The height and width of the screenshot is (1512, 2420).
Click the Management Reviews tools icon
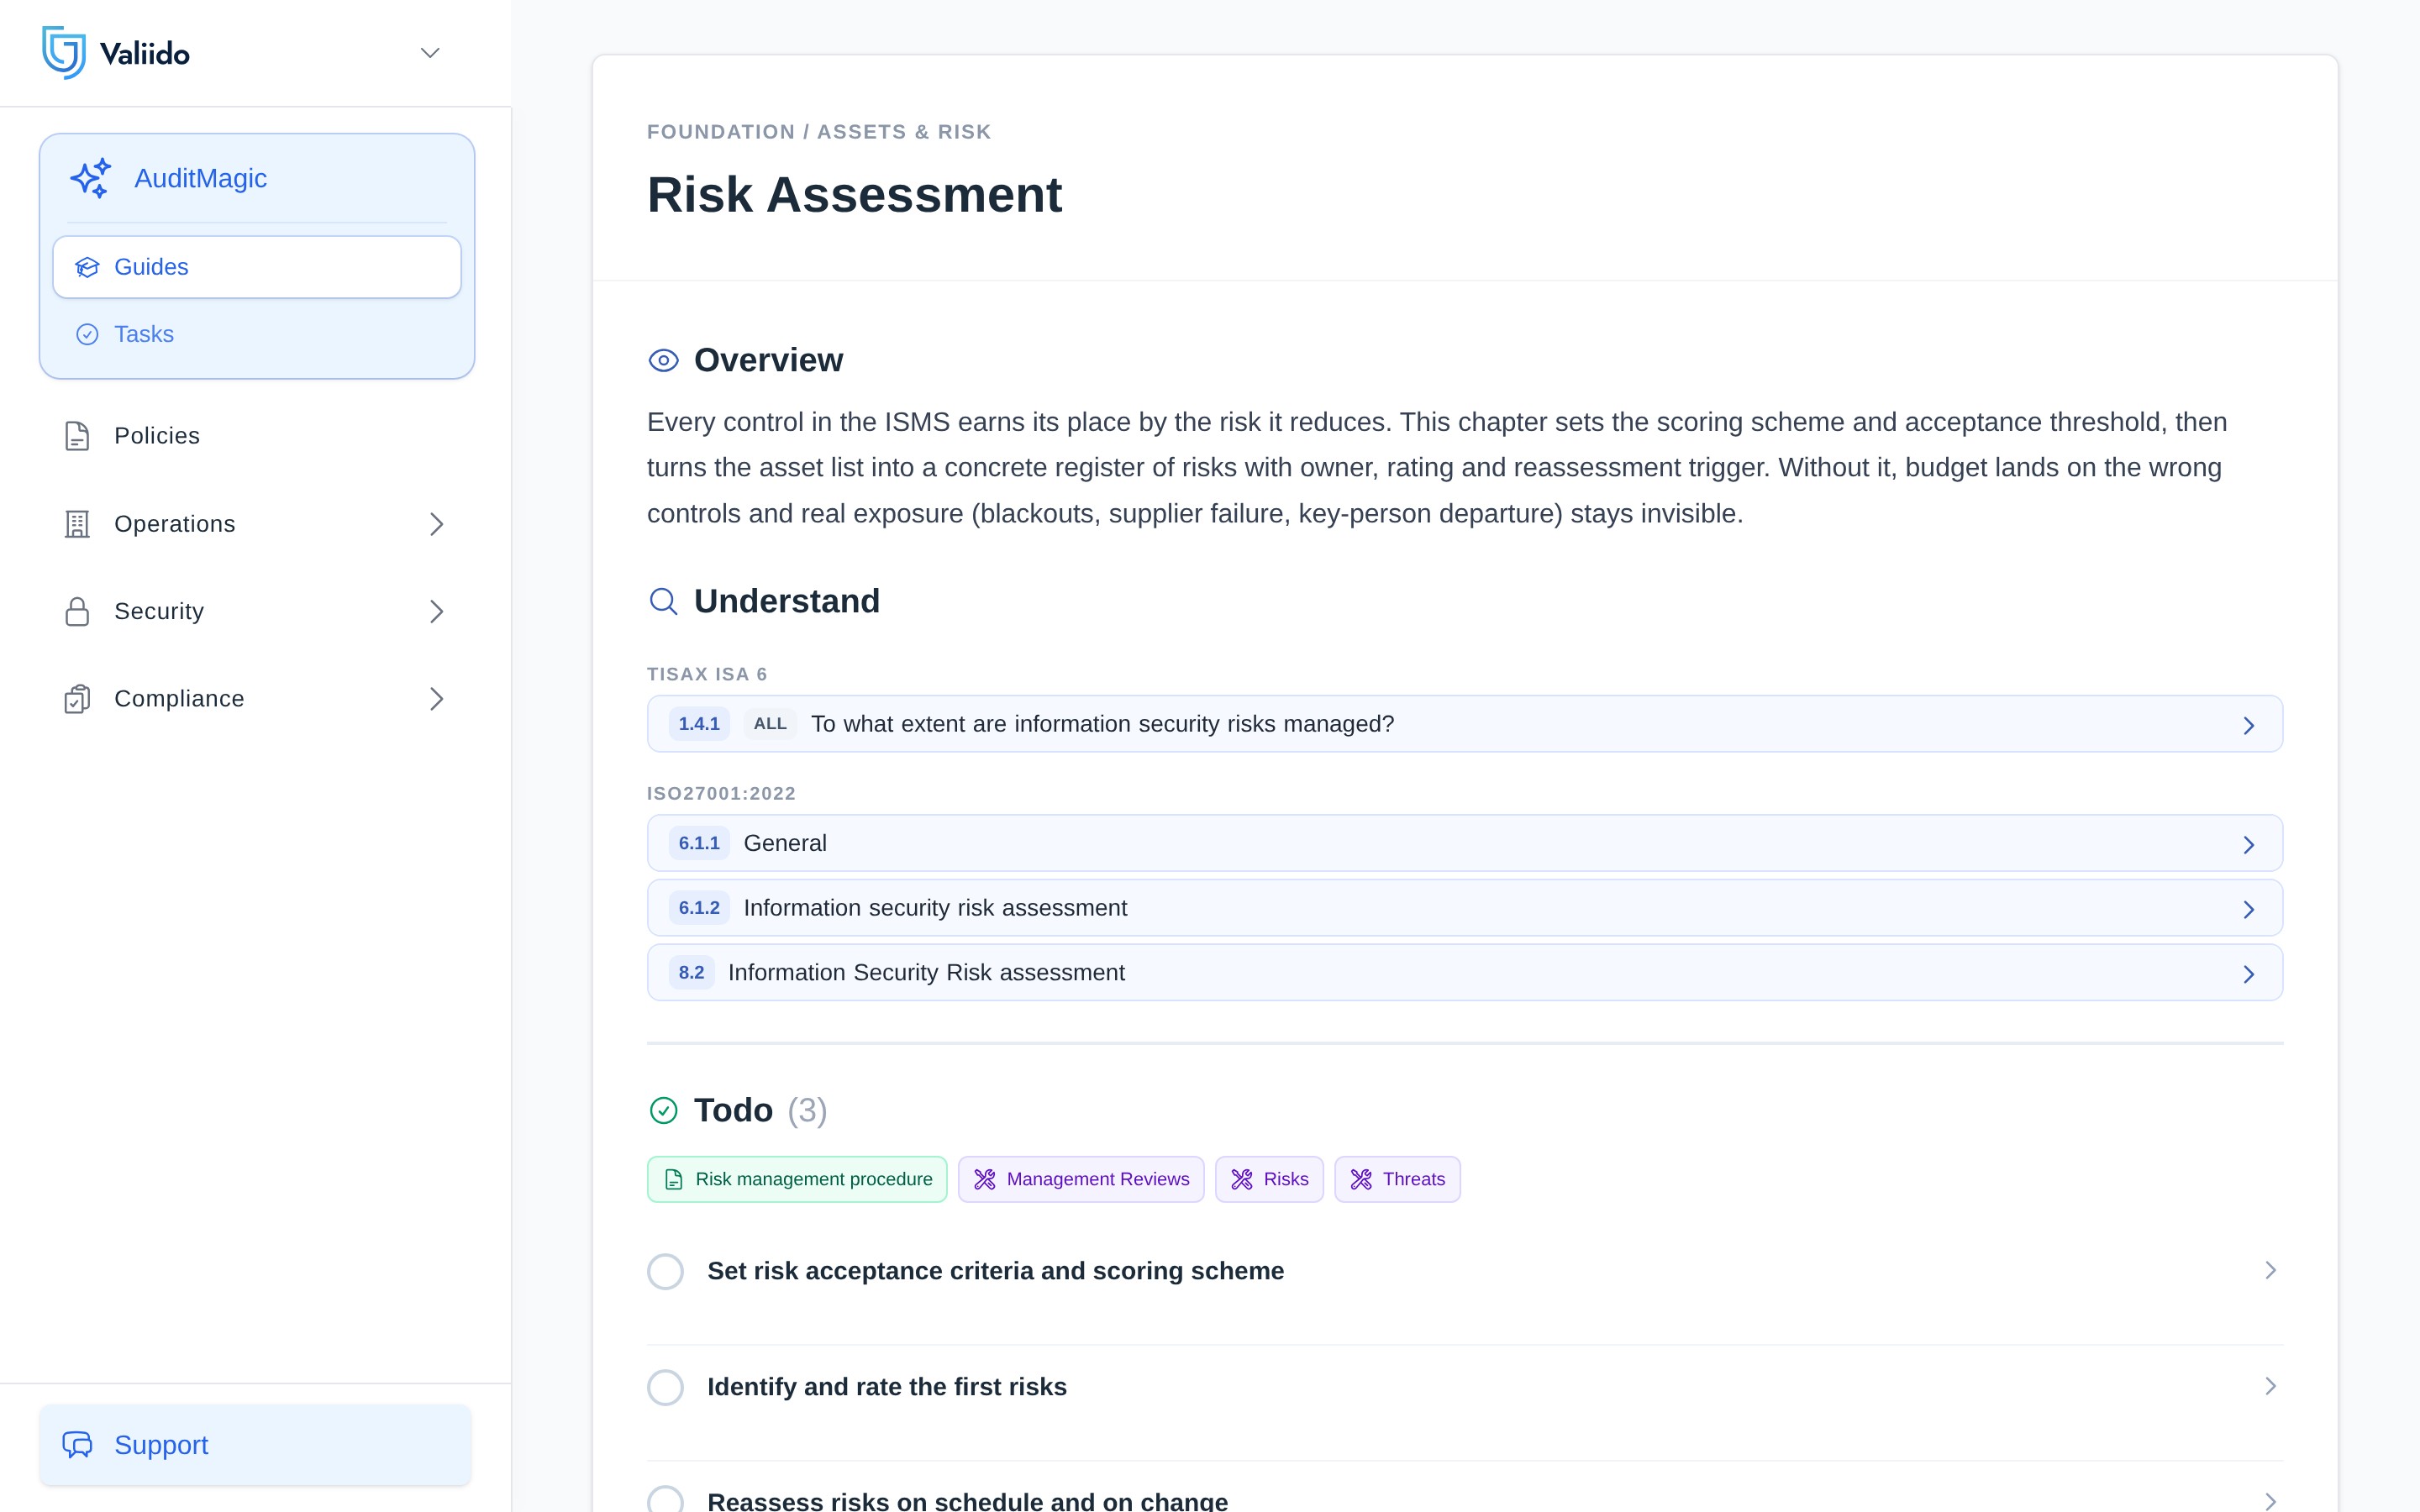pos(985,1179)
